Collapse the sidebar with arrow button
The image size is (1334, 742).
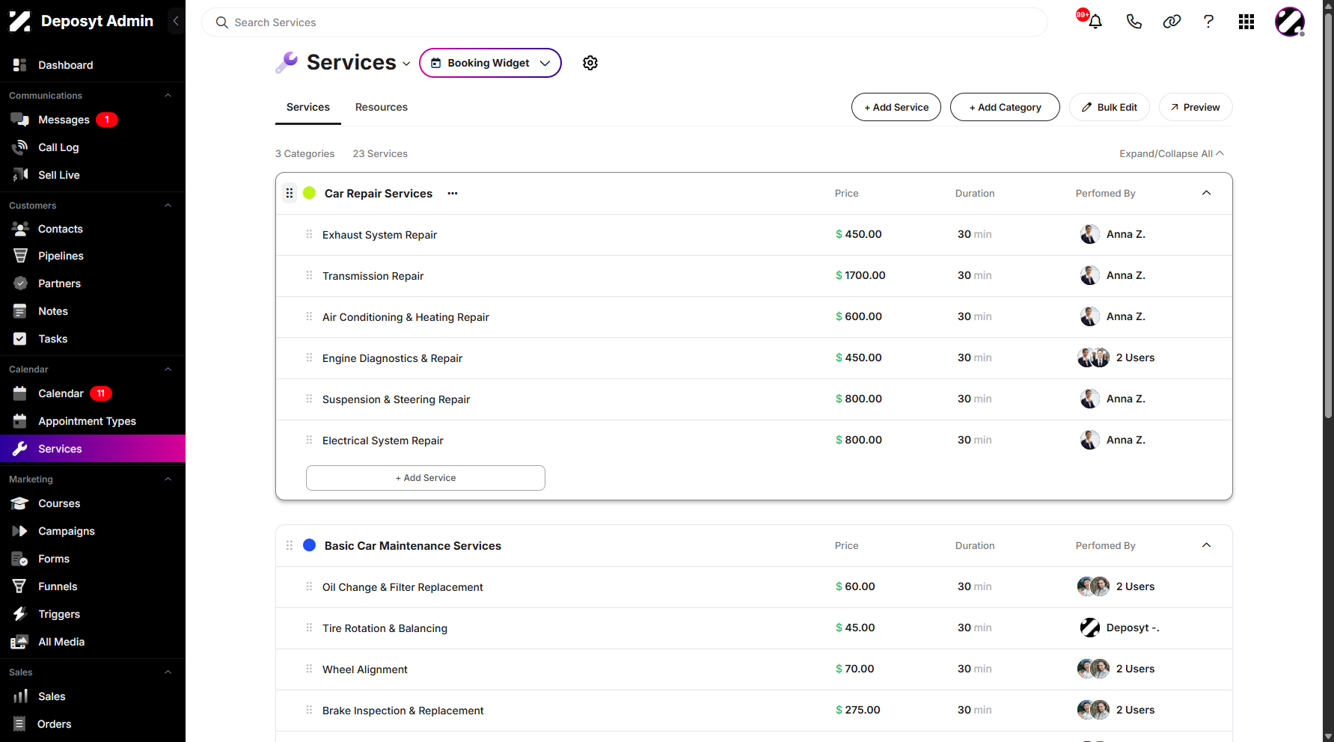(176, 21)
